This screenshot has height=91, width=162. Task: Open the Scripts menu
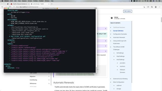pyautogui.click(x=30, y=1)
